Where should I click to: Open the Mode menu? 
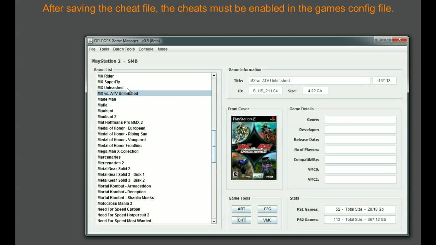click(162, 49)
